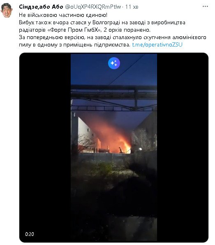The image size is (215, 245).
Task: Open the t.me/operativnoZSU link
Action: (x=157, y=45)
